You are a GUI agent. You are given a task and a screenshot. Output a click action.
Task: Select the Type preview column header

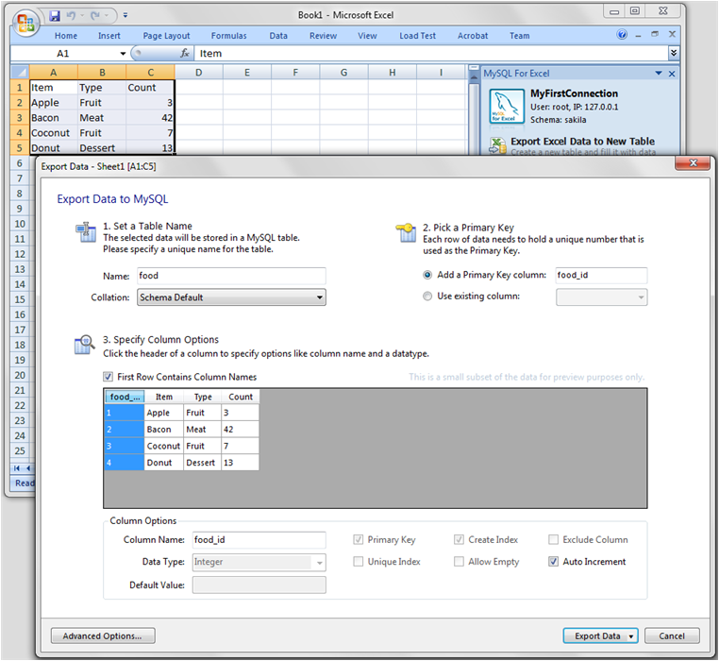203,397
